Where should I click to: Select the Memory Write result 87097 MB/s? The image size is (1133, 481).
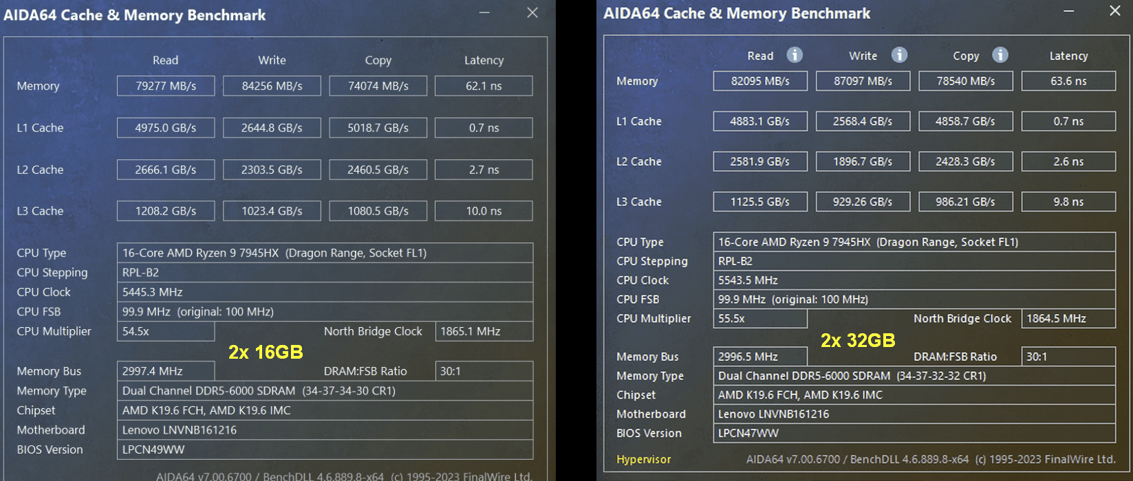pos(863,81)
